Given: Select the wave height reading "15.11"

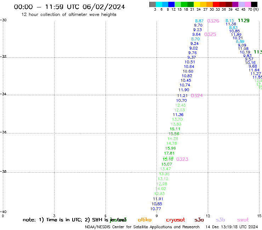Looking at the screenshot, I should point(175,129).
